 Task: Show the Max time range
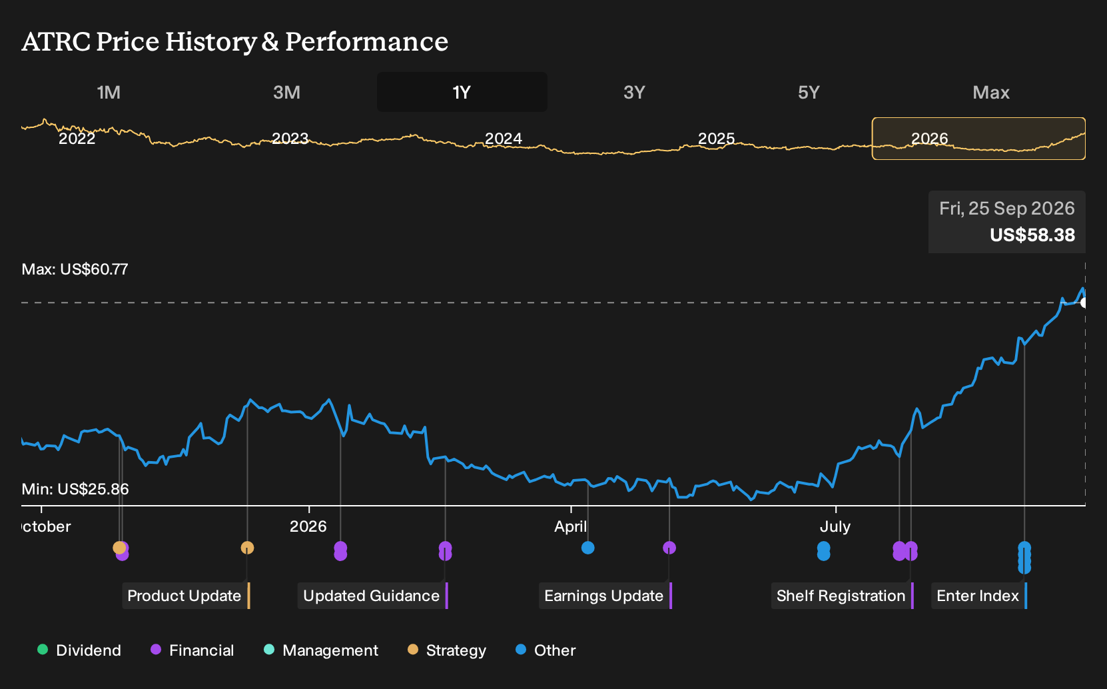point(991,92)
